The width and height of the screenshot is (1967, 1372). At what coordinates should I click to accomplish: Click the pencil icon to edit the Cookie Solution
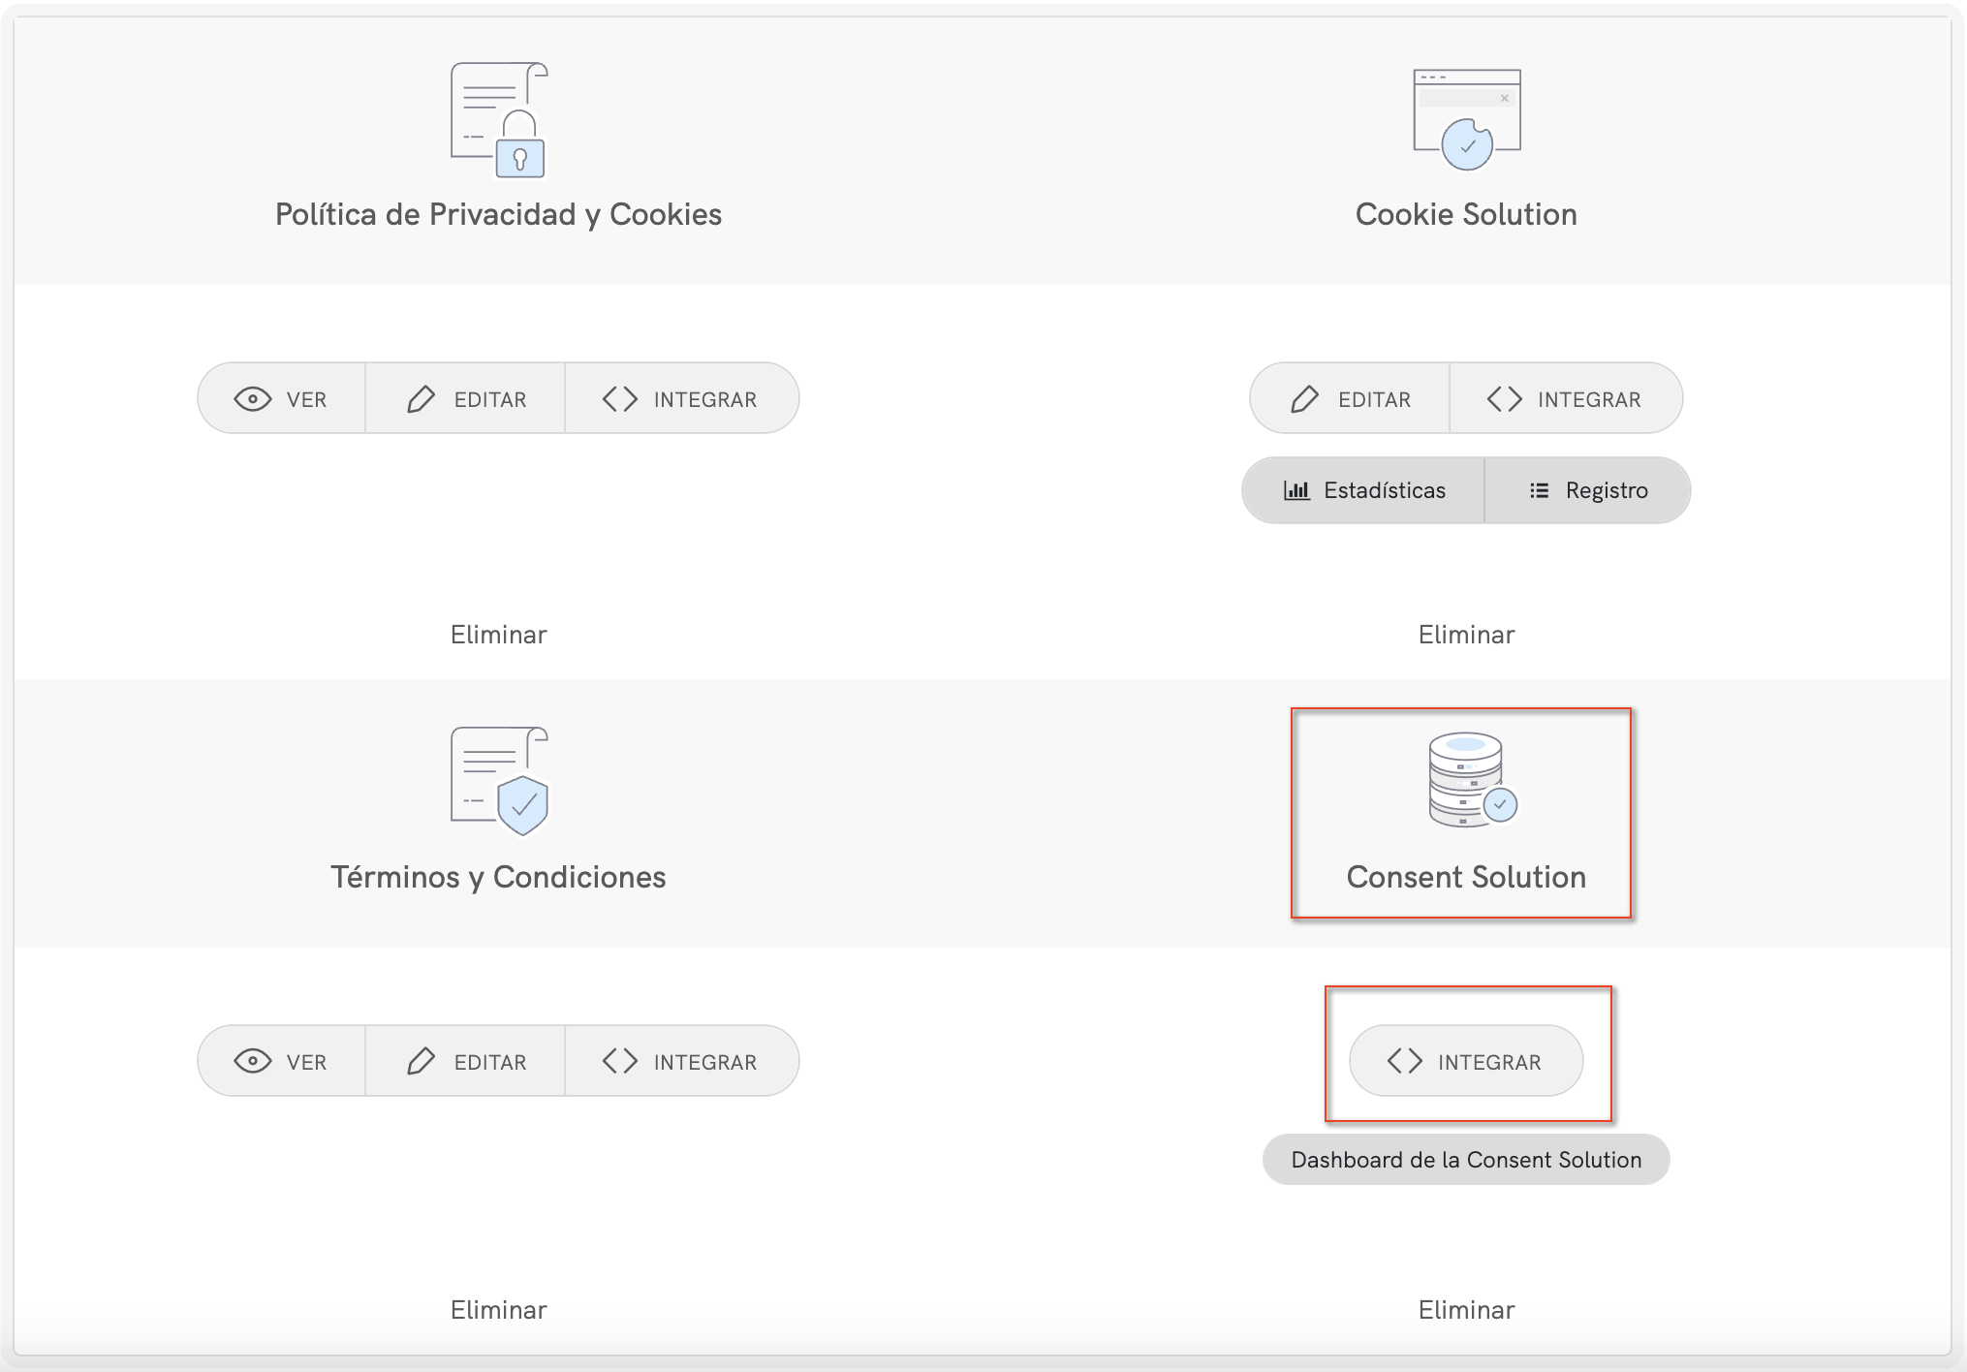(1305, 398)
